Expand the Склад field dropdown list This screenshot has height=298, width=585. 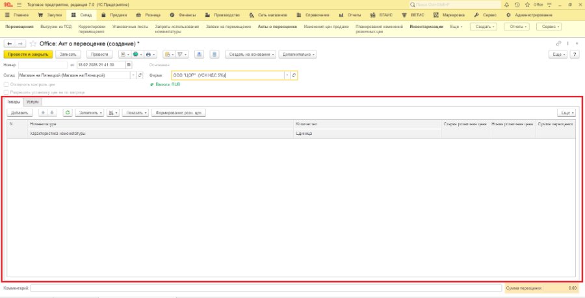coord(134,75)
